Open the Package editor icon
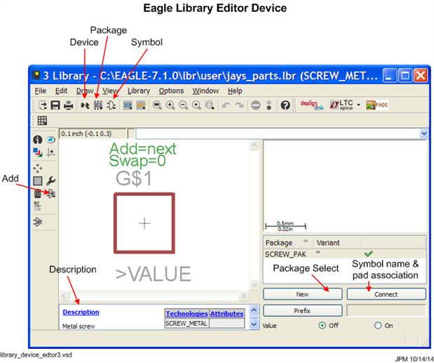The height and width of the screenshot is (363, 434). coord(98,105)
